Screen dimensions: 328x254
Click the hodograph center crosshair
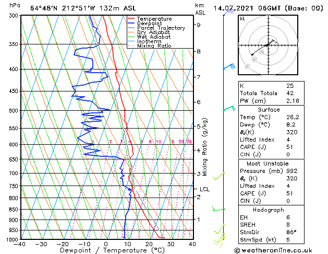click(x=268, y=45)
